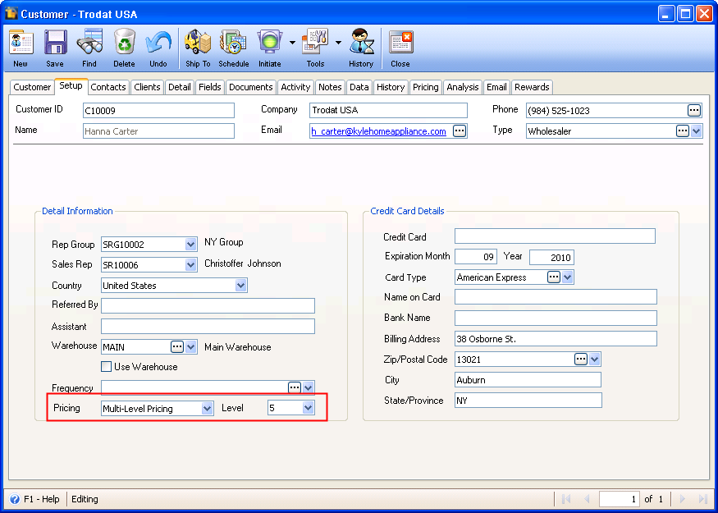Switch to the Contacts tab

click(108, 87)
